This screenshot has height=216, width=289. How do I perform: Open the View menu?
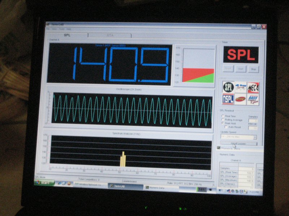54,29
